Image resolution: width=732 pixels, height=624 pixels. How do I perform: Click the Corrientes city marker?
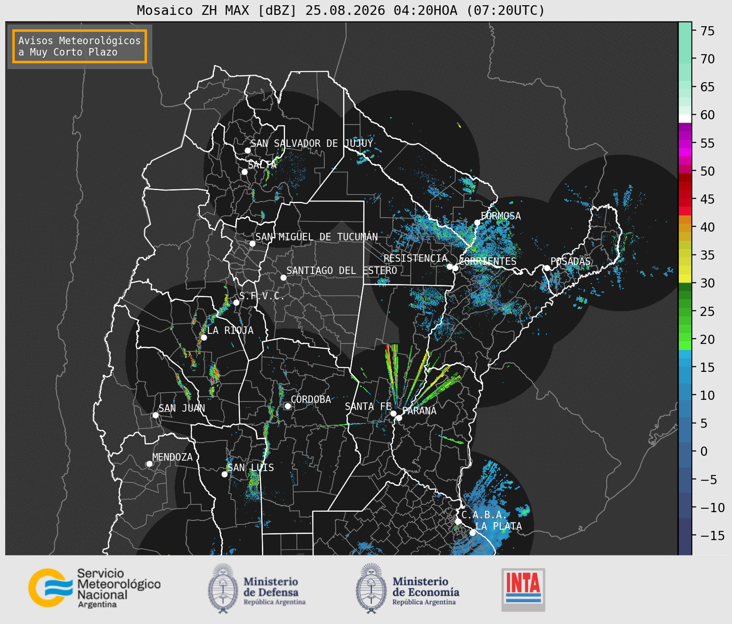pos(455,268)
